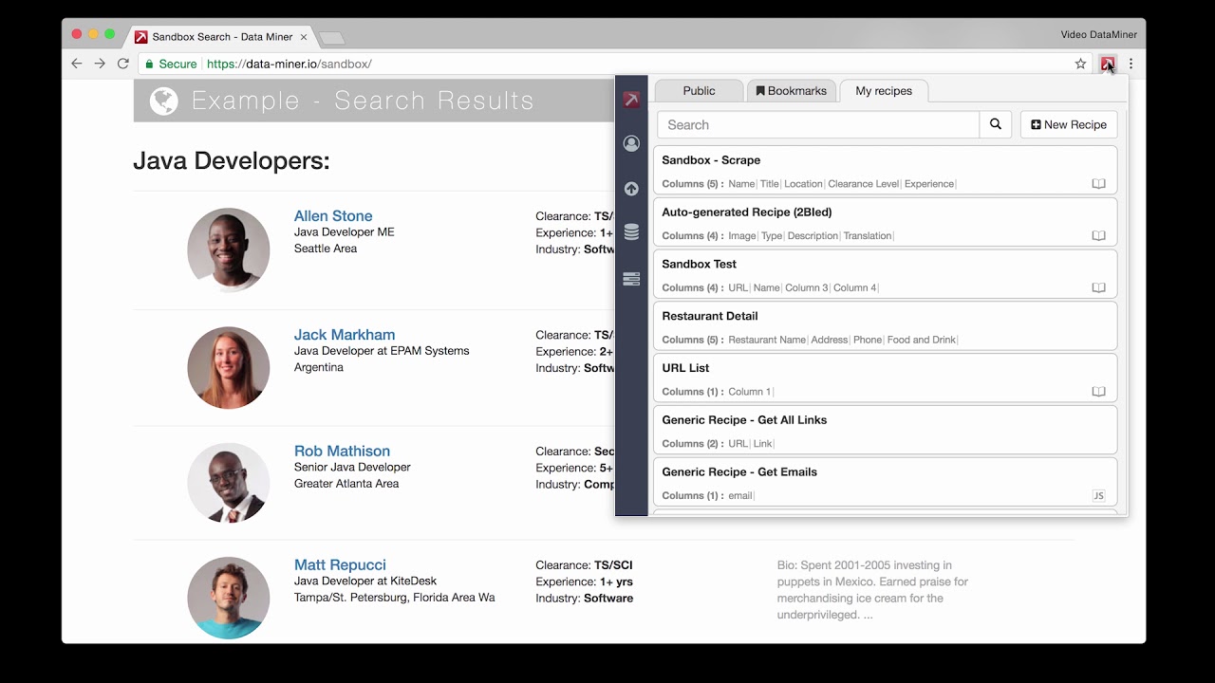The image size is (1215, 683).
Task: Select the Sandbox Search - Data Miner tab
Action: pyautogui.click(x=220, y=37)
